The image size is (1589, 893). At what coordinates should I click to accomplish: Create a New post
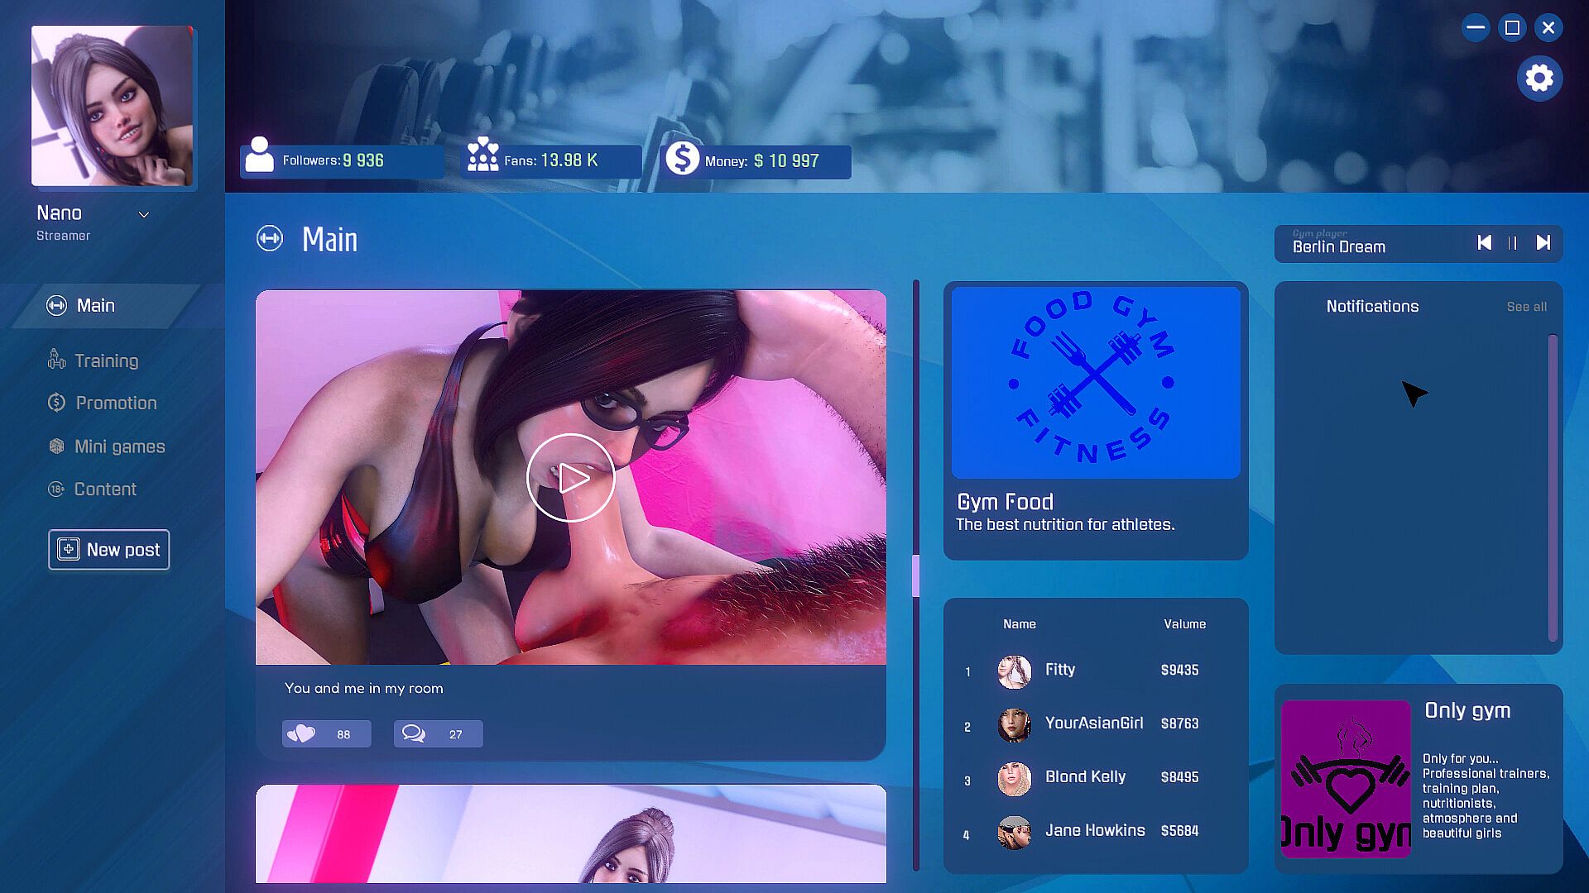[108, 550]
